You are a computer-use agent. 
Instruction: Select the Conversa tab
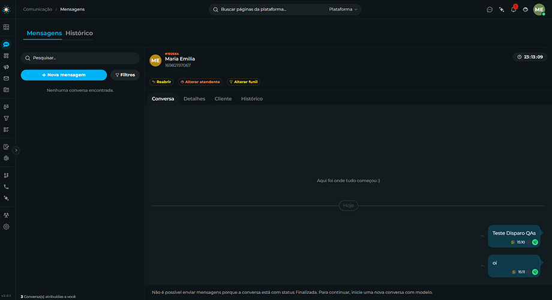click(163, 99)
